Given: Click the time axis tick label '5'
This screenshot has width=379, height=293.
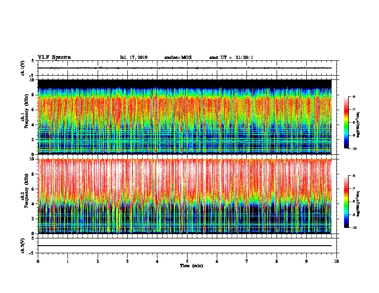Looking at the screenshot, I should [x=187, y=261].
